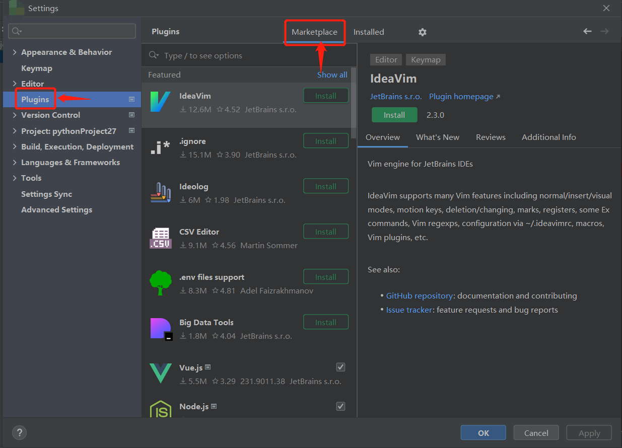Select Settings Sync in the tree

(46, 194)
